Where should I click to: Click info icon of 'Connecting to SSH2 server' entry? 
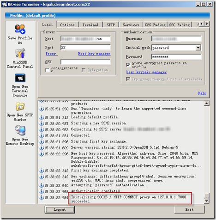click(x=41, y=129)
